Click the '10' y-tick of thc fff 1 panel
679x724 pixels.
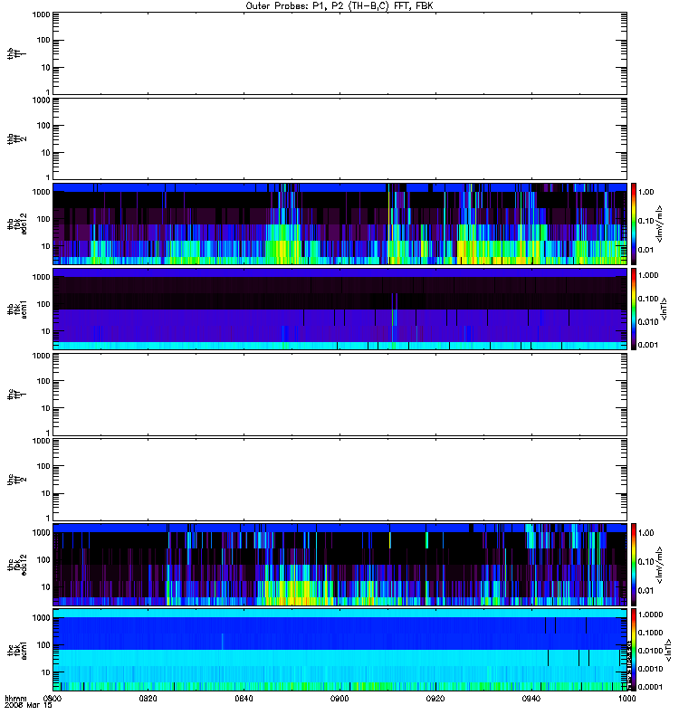coord(46,408)
